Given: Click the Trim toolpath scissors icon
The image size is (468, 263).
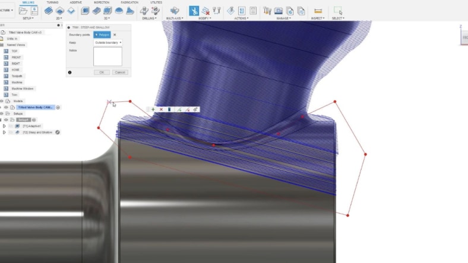Looking at the screenshot, I should [194, 11].
